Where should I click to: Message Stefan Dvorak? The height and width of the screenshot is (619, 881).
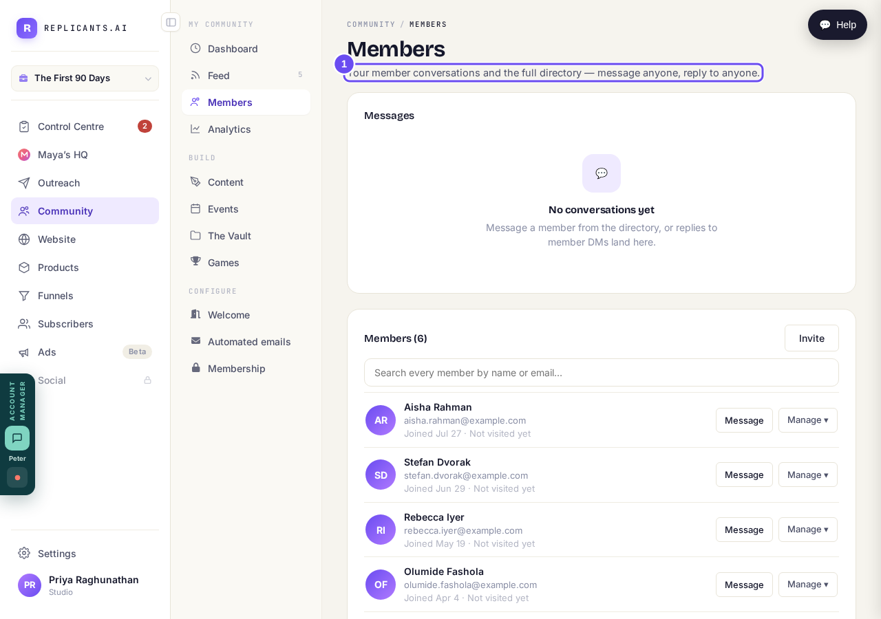click(x=744, y=475)
